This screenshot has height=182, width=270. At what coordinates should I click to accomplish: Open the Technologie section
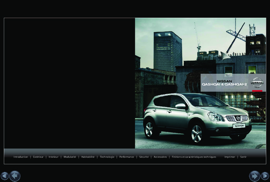tap(107, 157)
